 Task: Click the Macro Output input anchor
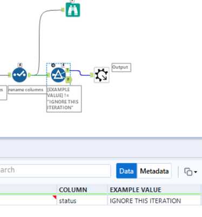(x=91, y=75)
